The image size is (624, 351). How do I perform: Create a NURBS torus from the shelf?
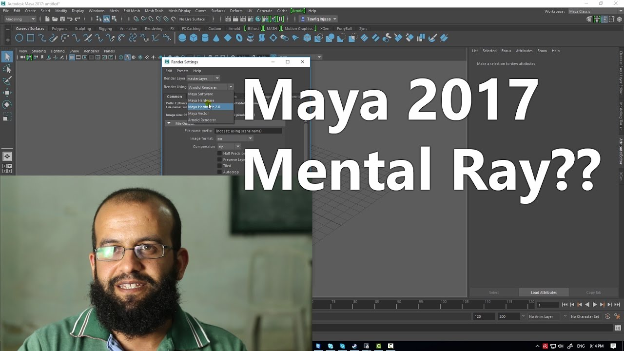point(239,38)
